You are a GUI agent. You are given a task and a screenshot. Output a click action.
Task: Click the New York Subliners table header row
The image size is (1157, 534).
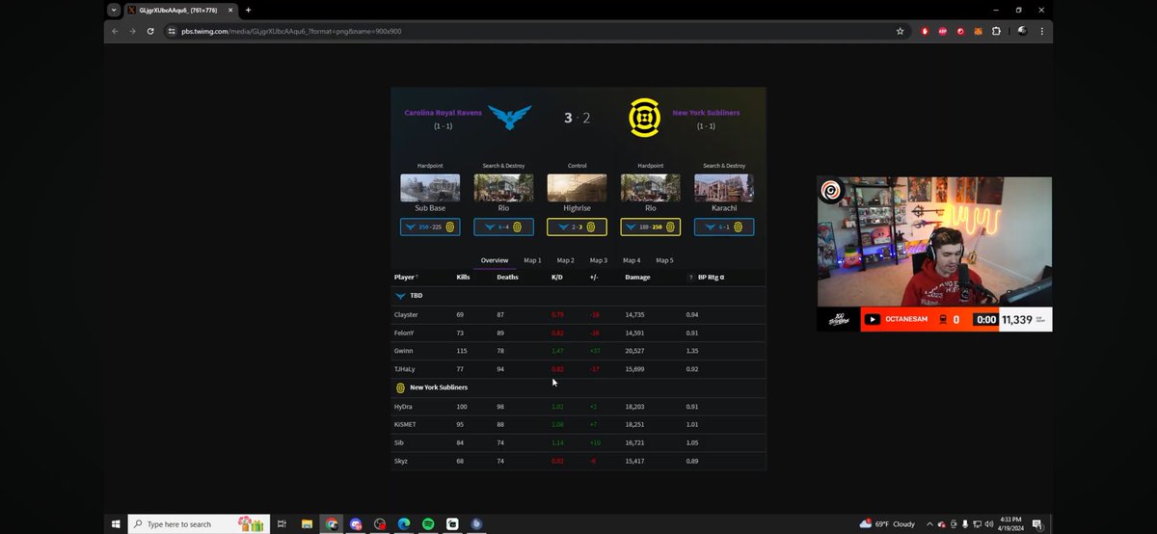point(578,387)
